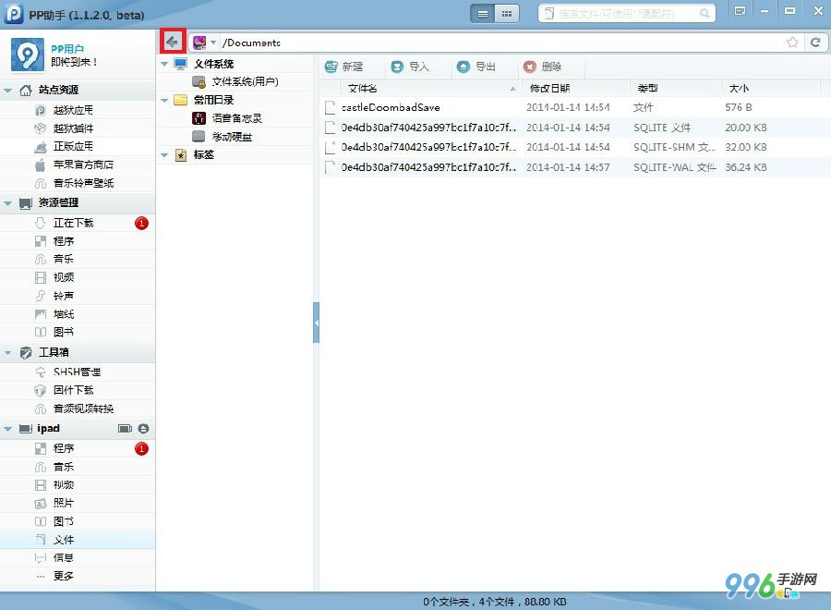
Task: Open 信息 under the ipad device
Action: (78, 558)
